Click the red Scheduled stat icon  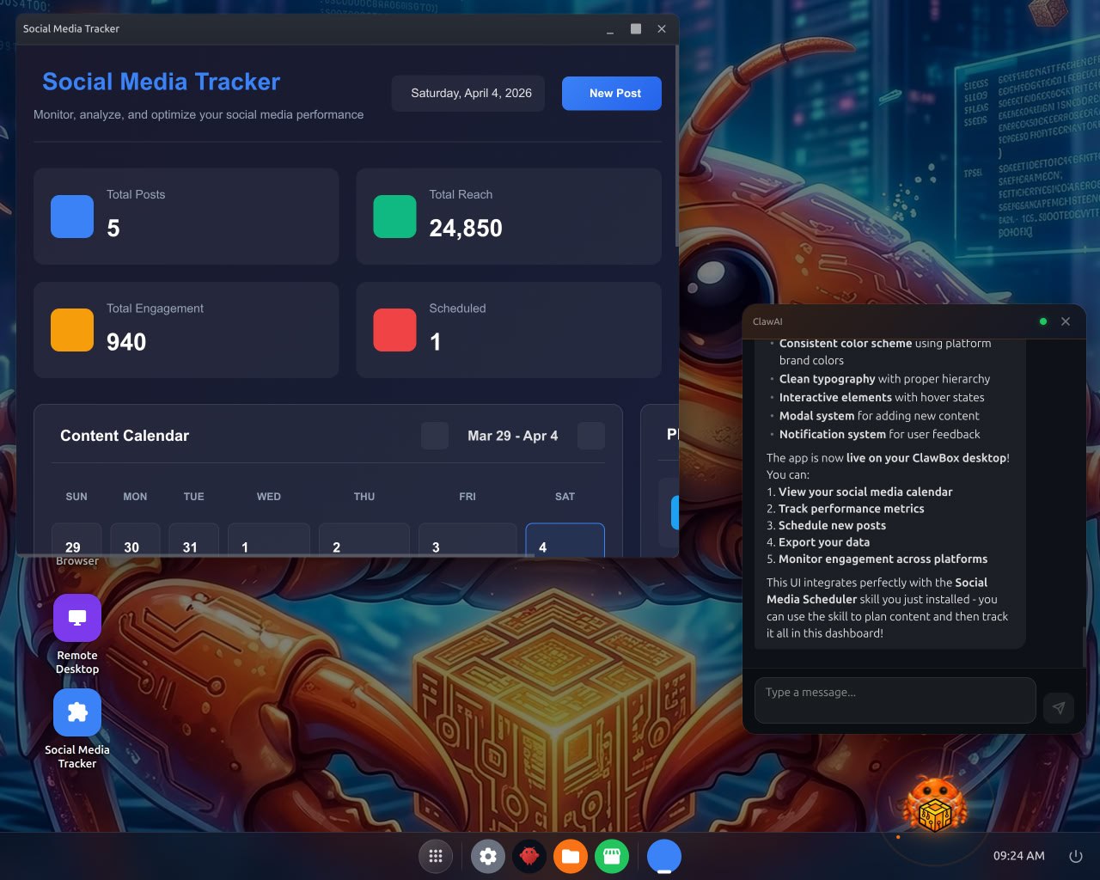pos(394,330)
